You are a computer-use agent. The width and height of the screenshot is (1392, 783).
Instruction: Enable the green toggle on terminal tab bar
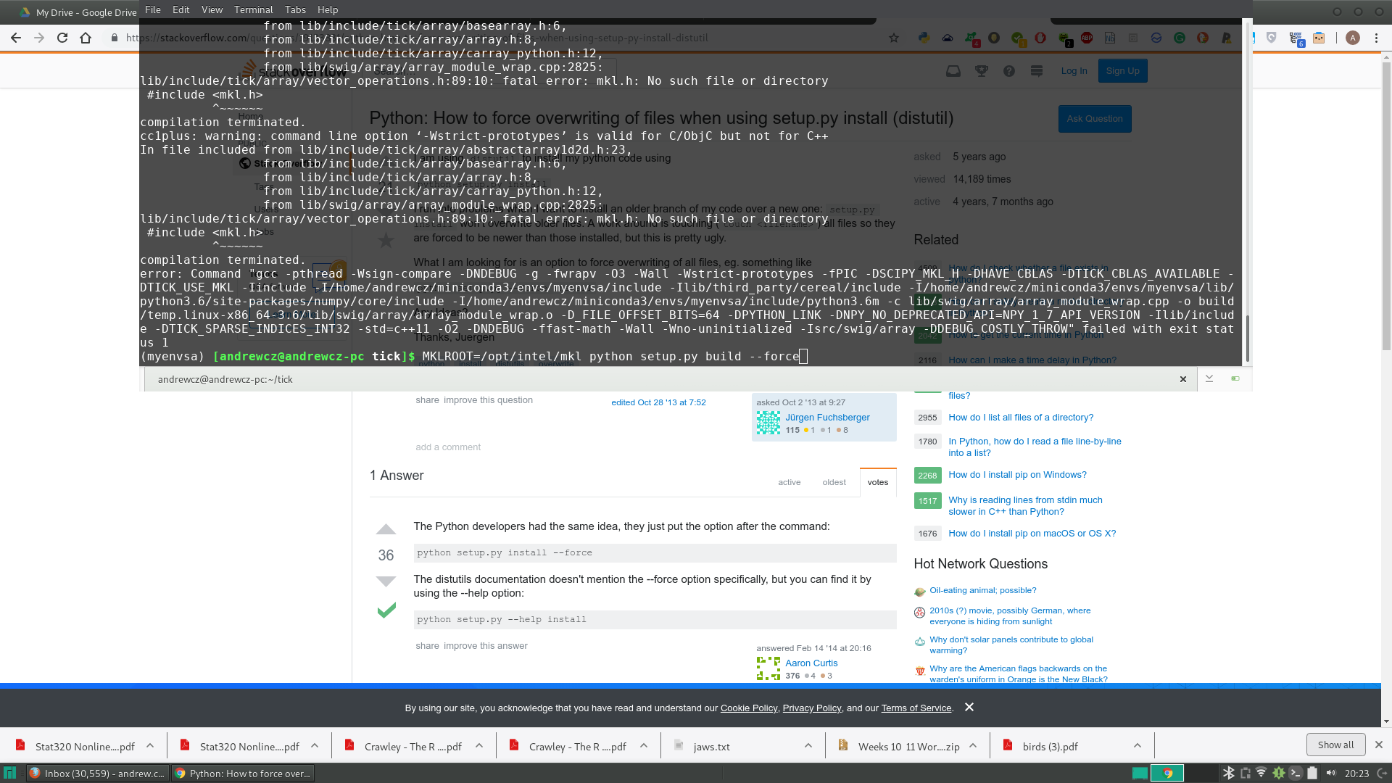[1235, 379]
